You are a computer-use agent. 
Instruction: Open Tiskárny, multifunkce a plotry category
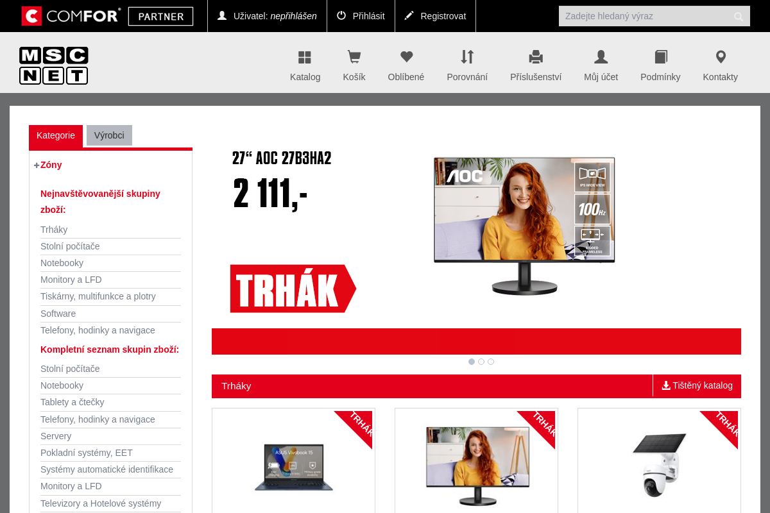98,296
